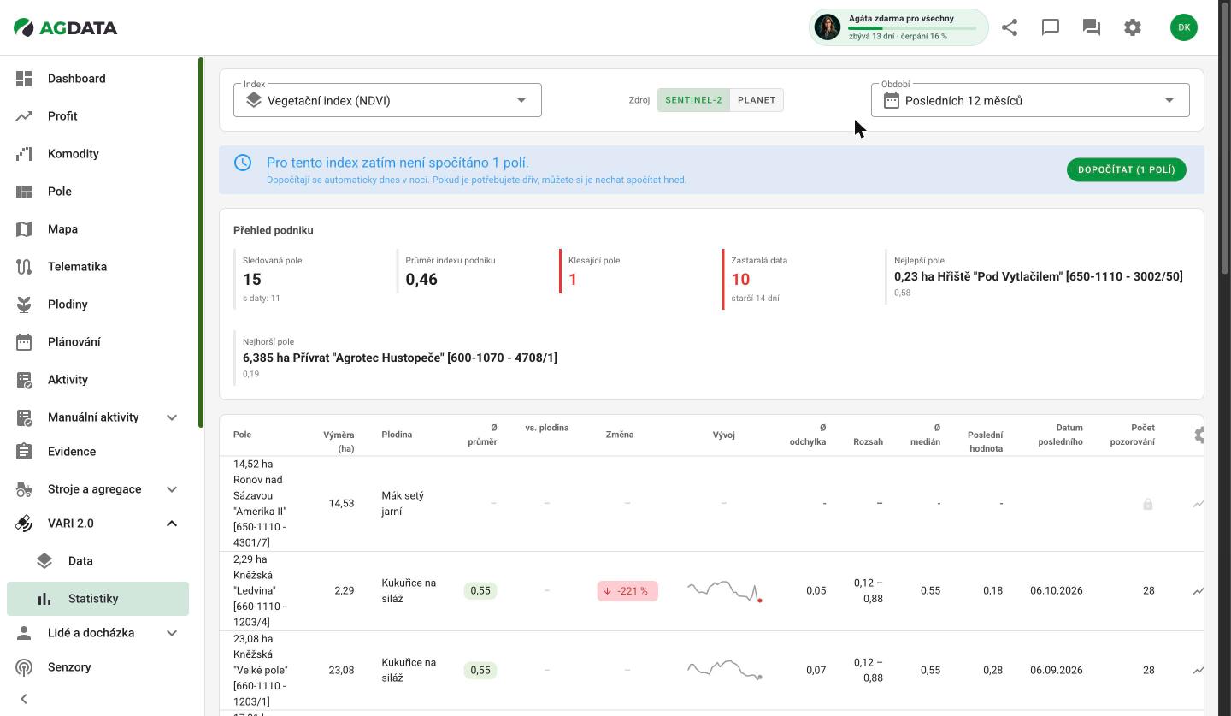Open the Agáta zdarma pro všechny banner

click(898, 27)
